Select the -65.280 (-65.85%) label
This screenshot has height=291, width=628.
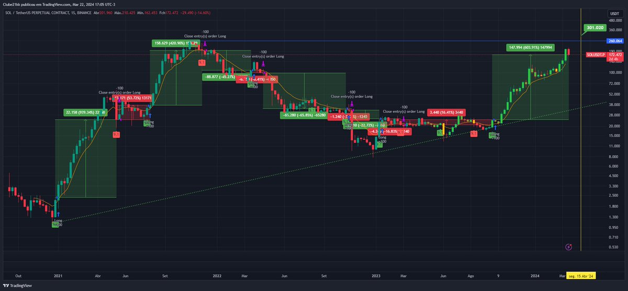(304, 114)
